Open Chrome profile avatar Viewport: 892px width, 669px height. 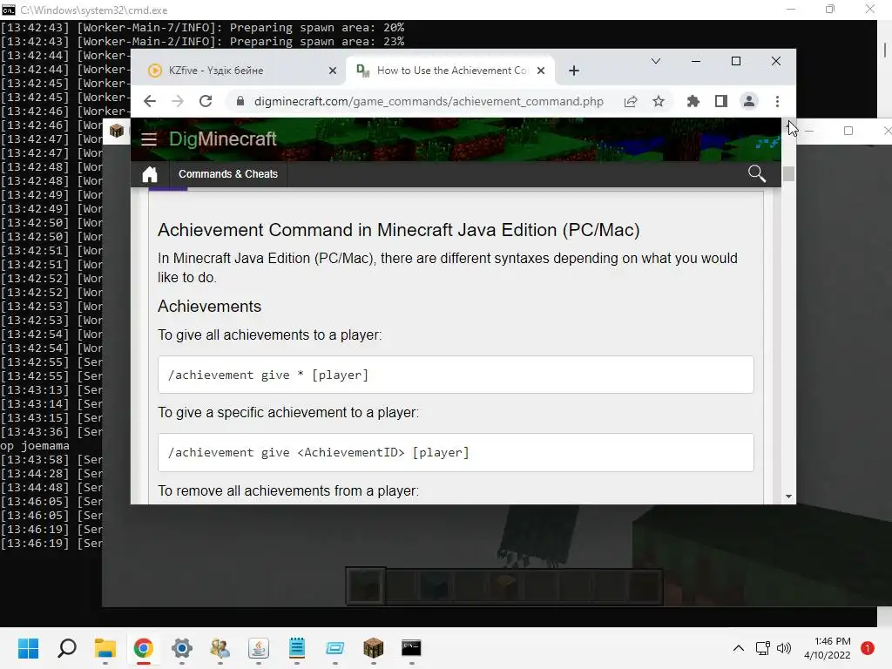coord(749,101)
